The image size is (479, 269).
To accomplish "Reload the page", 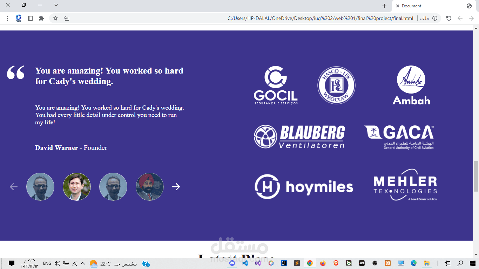I will 448,18.
